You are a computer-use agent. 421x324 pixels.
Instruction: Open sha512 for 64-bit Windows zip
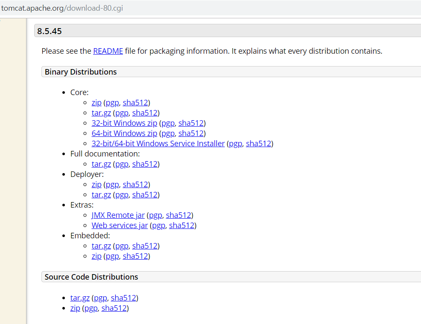click(x=191, y=133)
